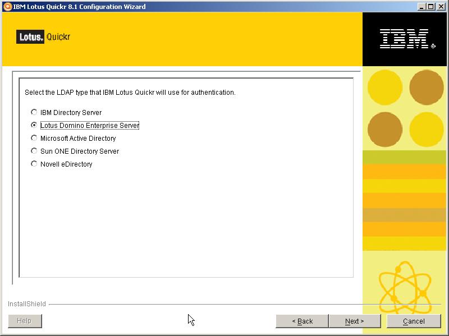Cancel the configuration wizard

[414, 321]
